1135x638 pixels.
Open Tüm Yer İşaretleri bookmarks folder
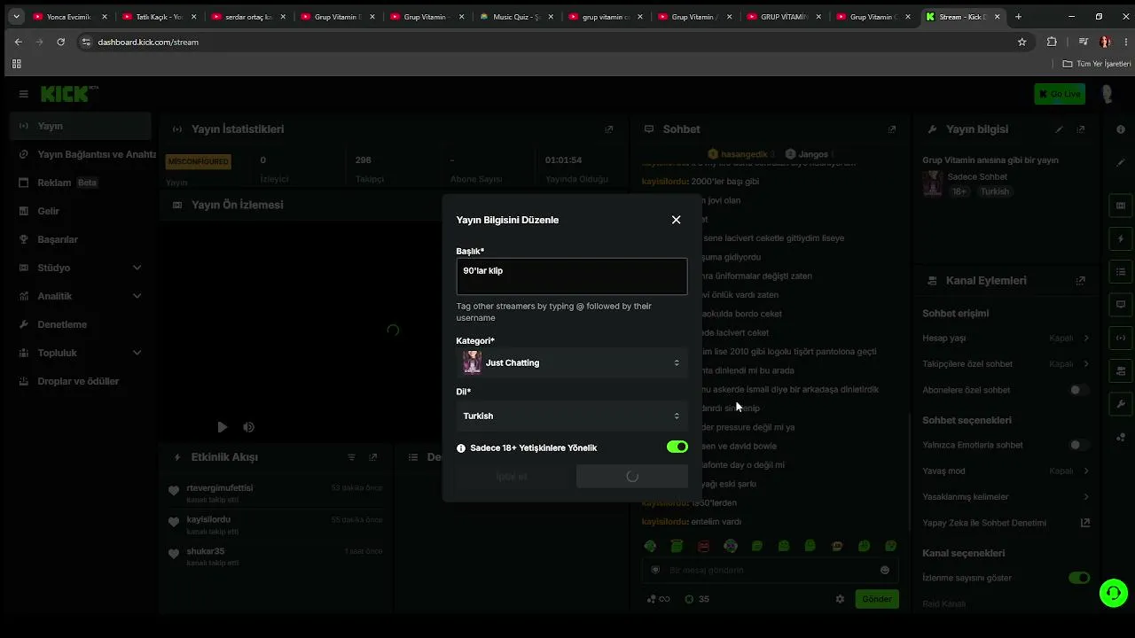click(x=1097, y=64)
